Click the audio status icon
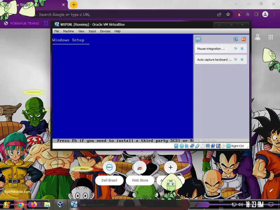The height and width of the screenshot is (210, 280). click(x=187, y=146)
